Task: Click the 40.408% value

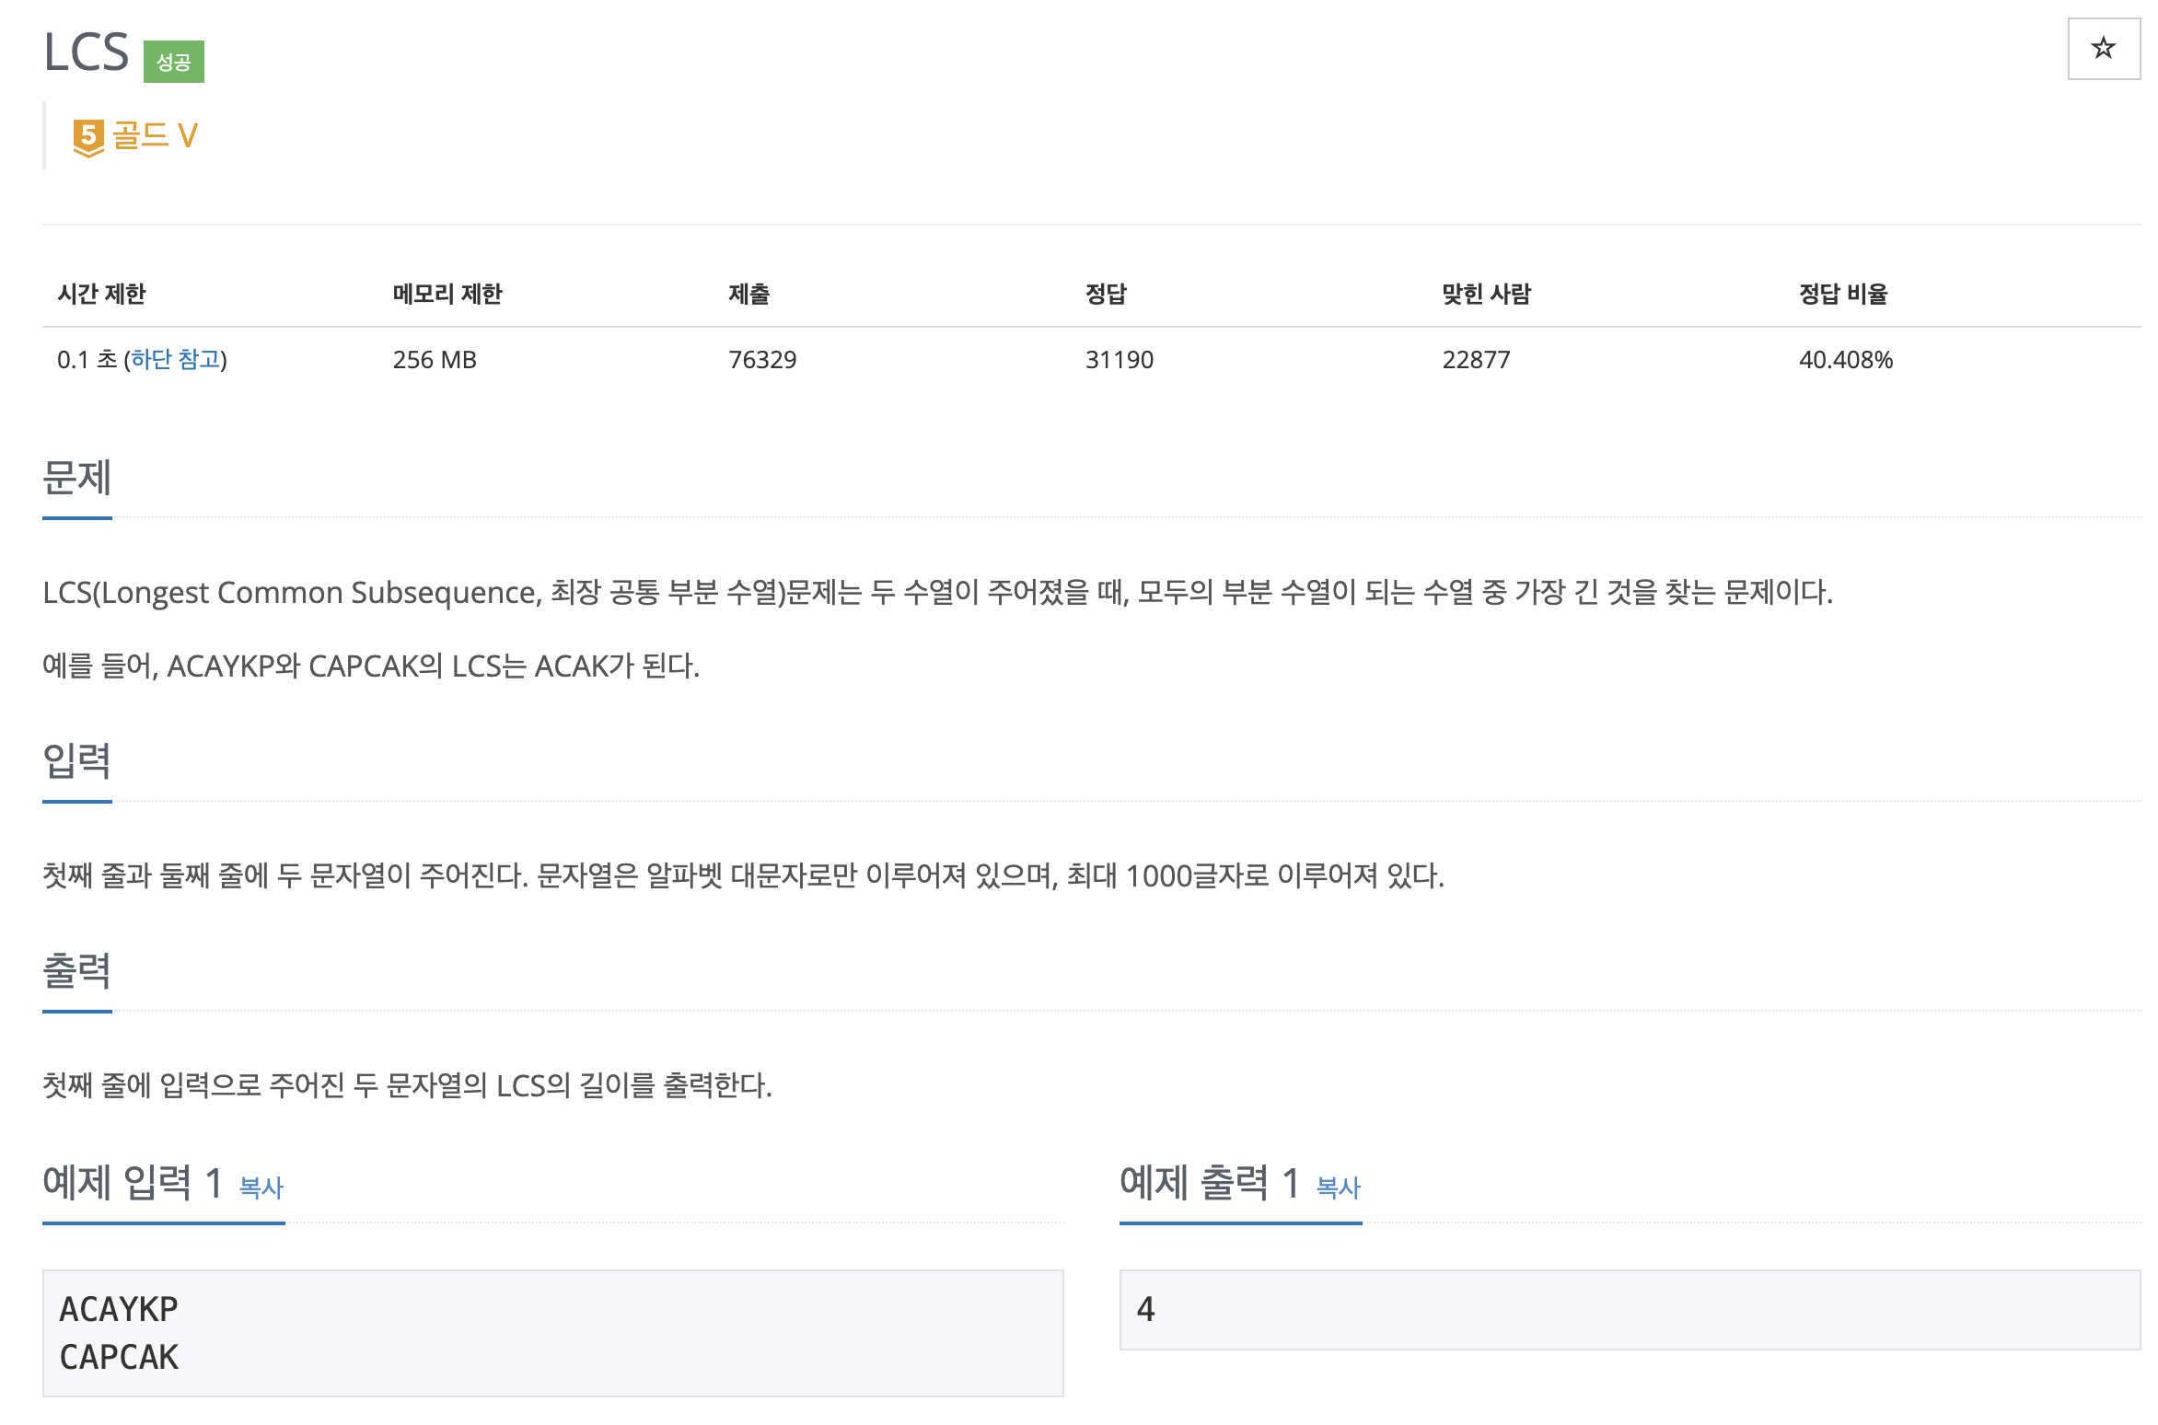Action: coord(1845,359)
